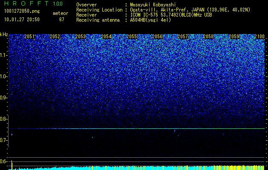Viewport: 268px width, 170px height.
Task: Click the 2055 time marker
Action: [x=132, y=37]
